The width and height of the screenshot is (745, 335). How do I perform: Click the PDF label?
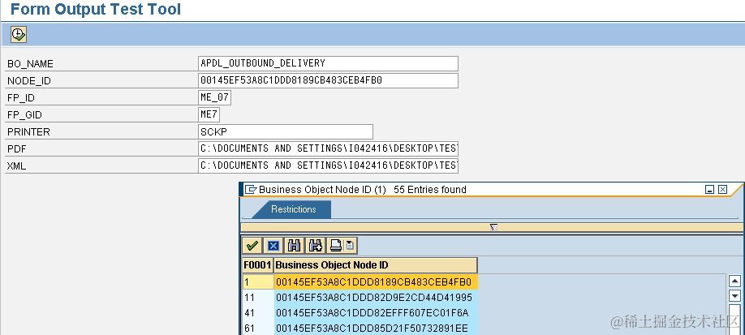16,149
